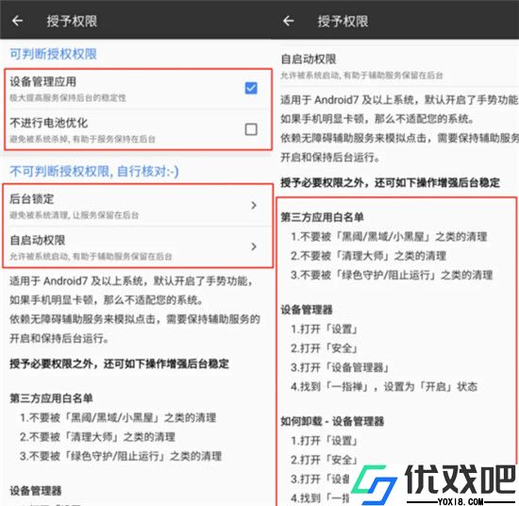Click left screen 不要被「清理大师」之类的清理 line
This screenshot has height=506, width=519.
(x=97, y=437)
